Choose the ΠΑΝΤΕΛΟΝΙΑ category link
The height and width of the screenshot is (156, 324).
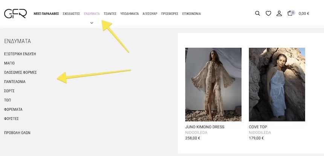tap(15, 82)
